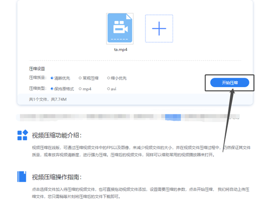
Task: Select the 常规压缩 quality option
Action: 89,78
